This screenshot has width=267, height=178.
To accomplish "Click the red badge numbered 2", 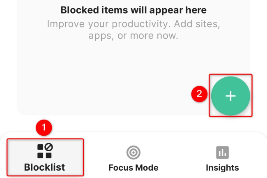I will pos(199,94).
